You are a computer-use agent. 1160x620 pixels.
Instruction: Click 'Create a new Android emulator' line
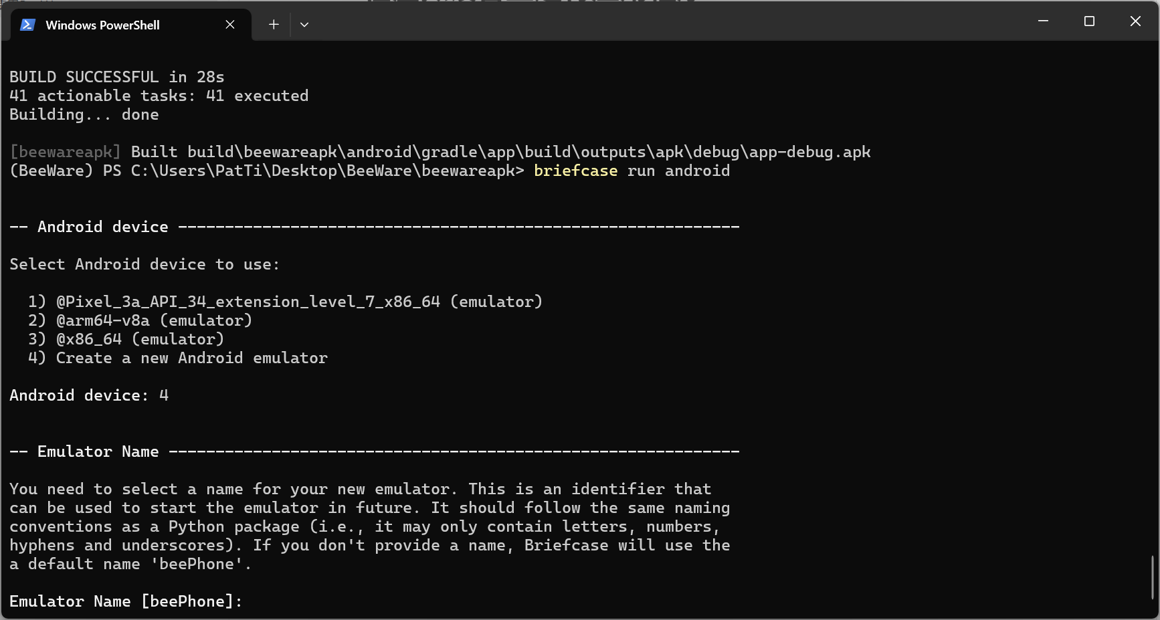coord(178,358)
